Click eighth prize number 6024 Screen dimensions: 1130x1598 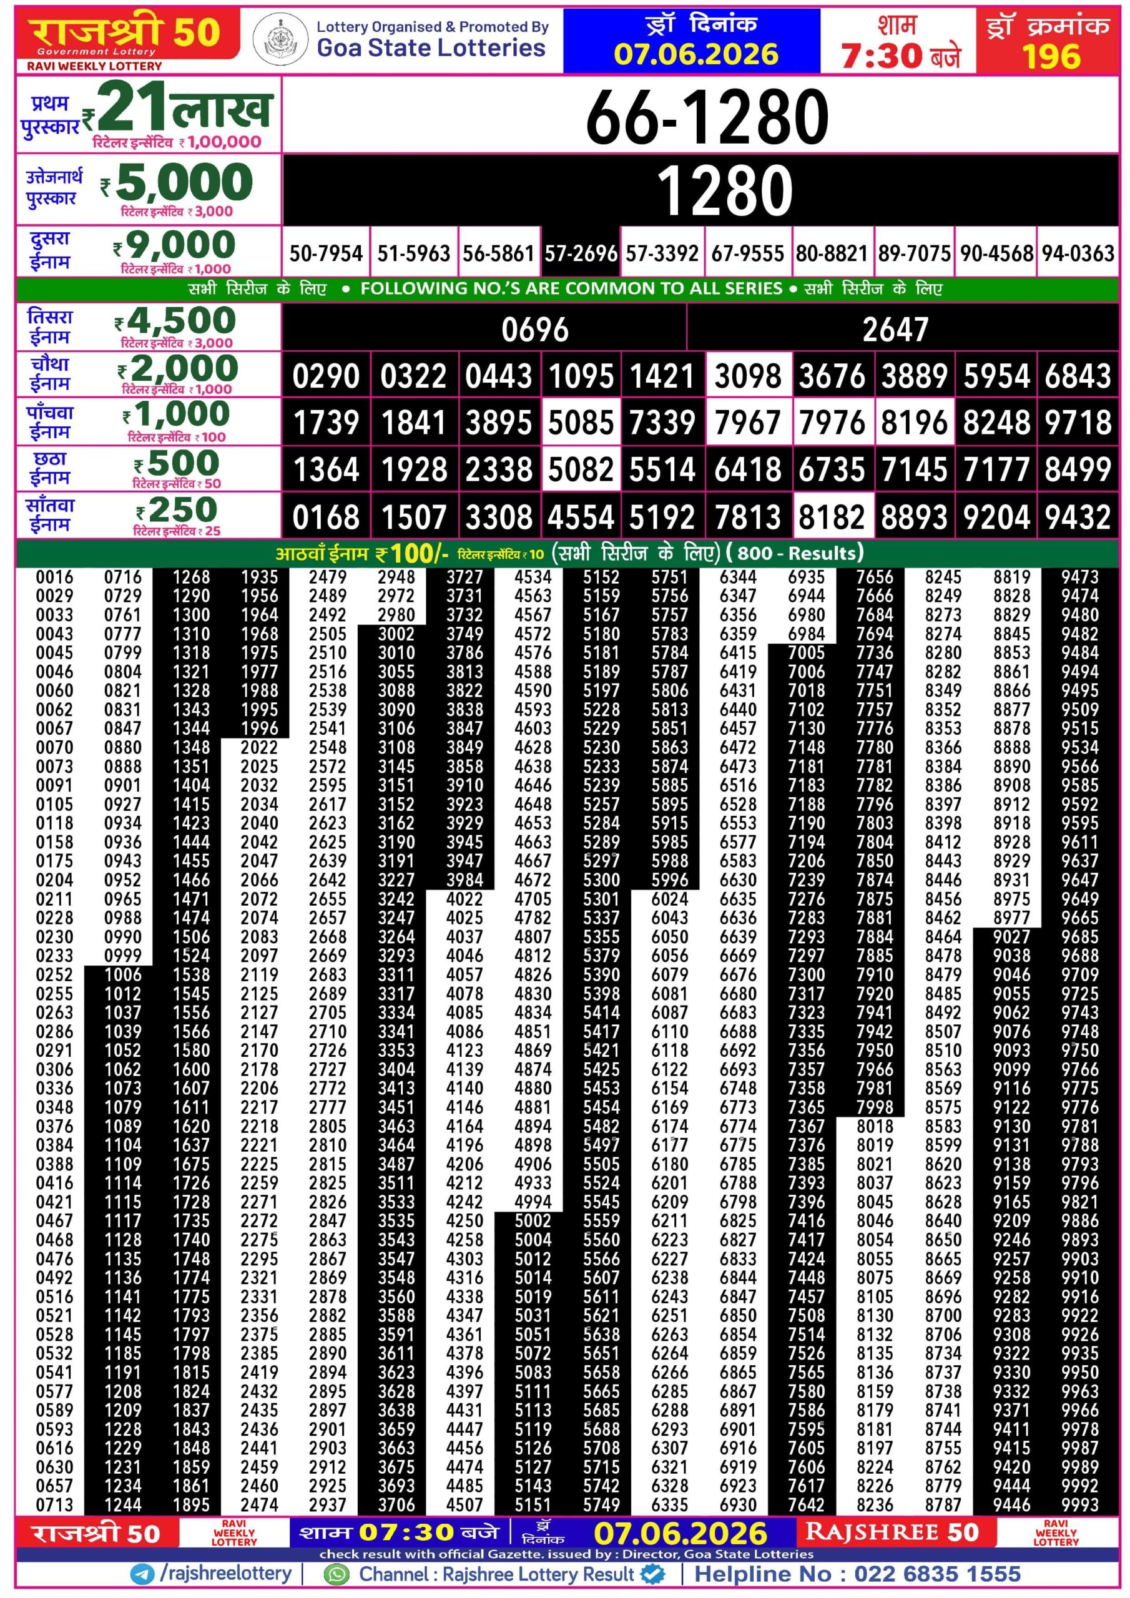click(670, 899)
